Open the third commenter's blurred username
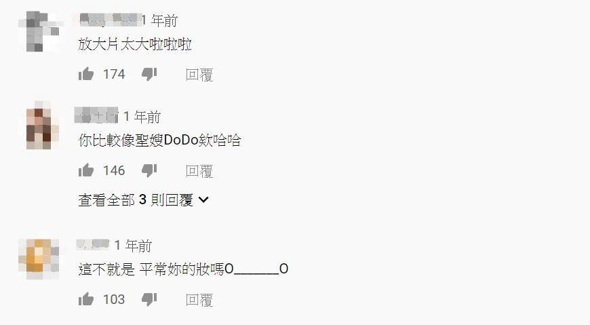Image resolution: width=590 pixels, height=325 pixels. pos(92,245)
